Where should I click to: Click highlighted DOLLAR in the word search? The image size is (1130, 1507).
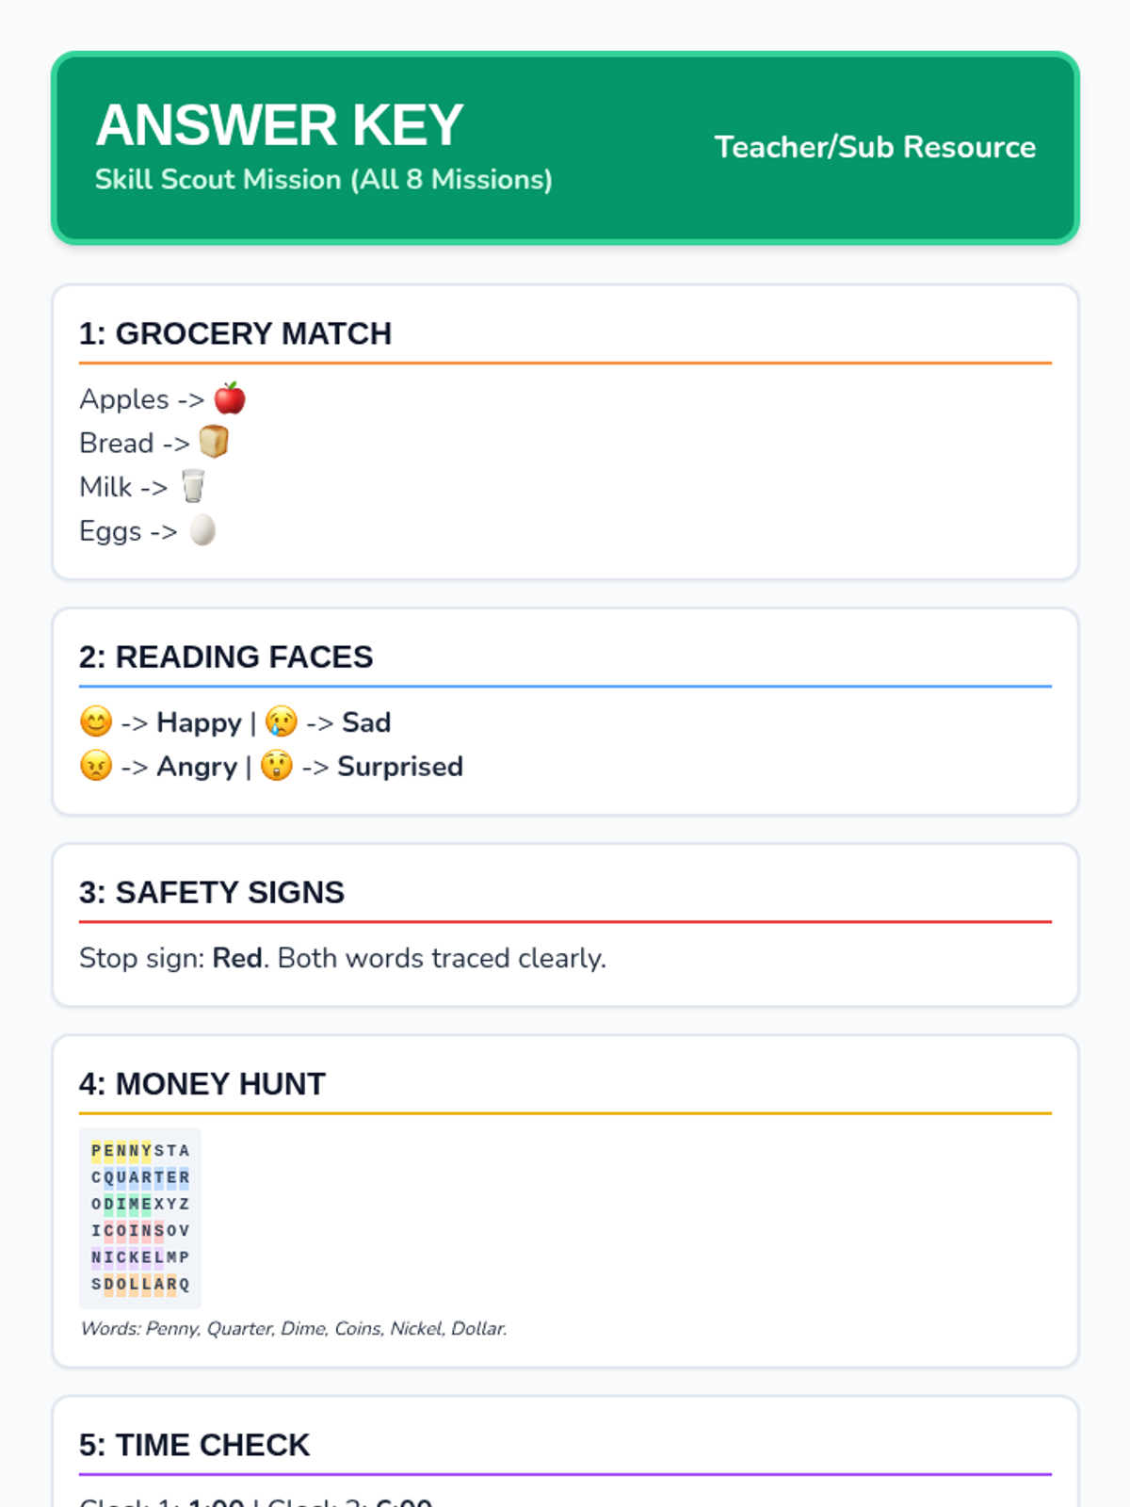coord(140,1284)
